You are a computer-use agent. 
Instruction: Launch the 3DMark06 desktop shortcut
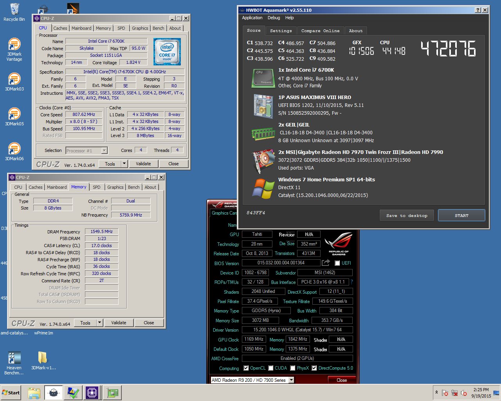pyautogui.click(x=14, y=152)
